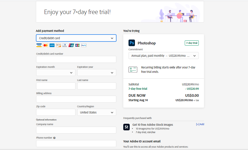Click the 'DUE NOW' label
This screenshot has width=248, height=150.
[137, 96]
